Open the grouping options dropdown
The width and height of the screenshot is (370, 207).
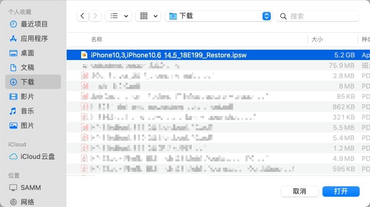click(x=148, y=16)
